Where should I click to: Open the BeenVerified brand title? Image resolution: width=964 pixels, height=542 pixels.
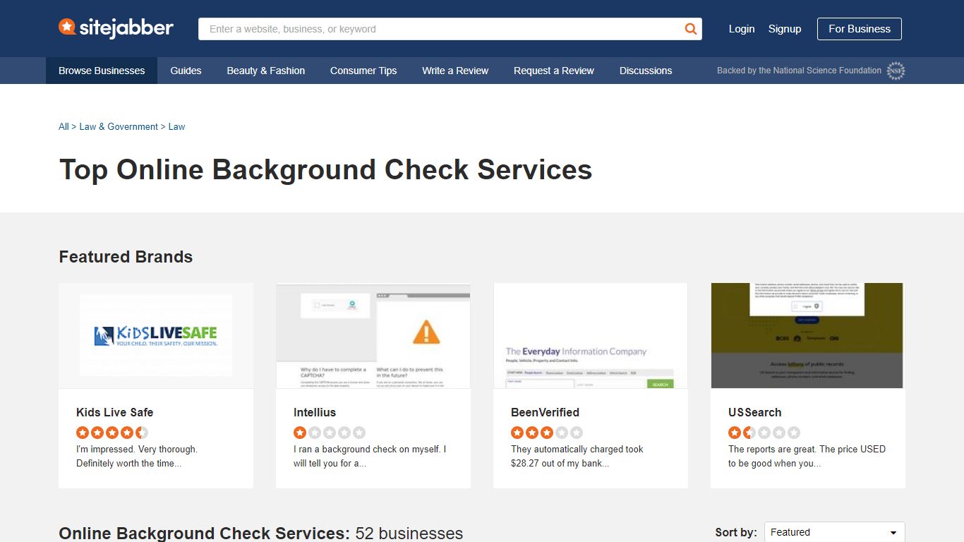[545, 412]
